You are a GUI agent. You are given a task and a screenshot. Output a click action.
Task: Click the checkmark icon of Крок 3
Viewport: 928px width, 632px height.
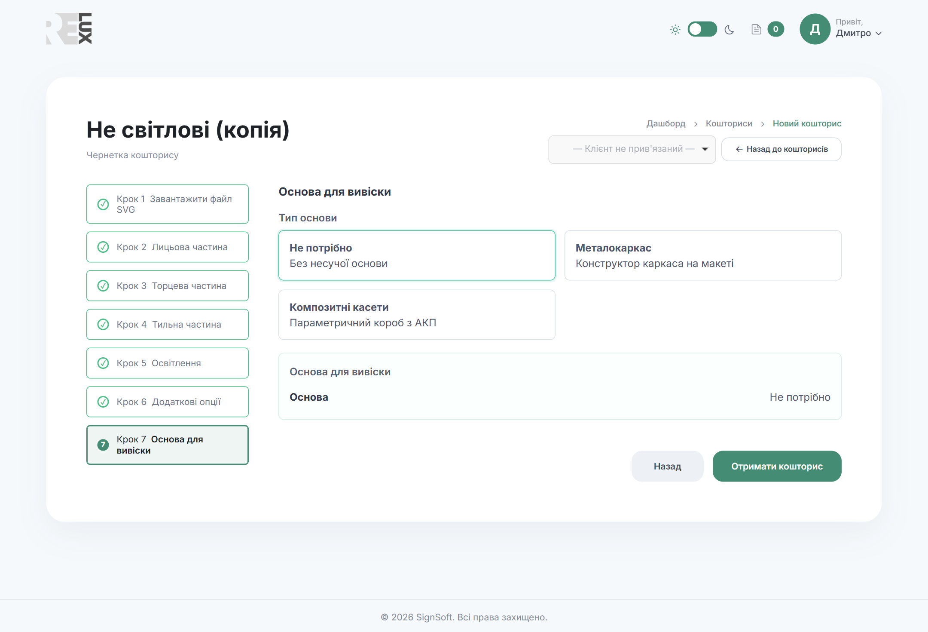pyautogui.click(x=103, y=286)
